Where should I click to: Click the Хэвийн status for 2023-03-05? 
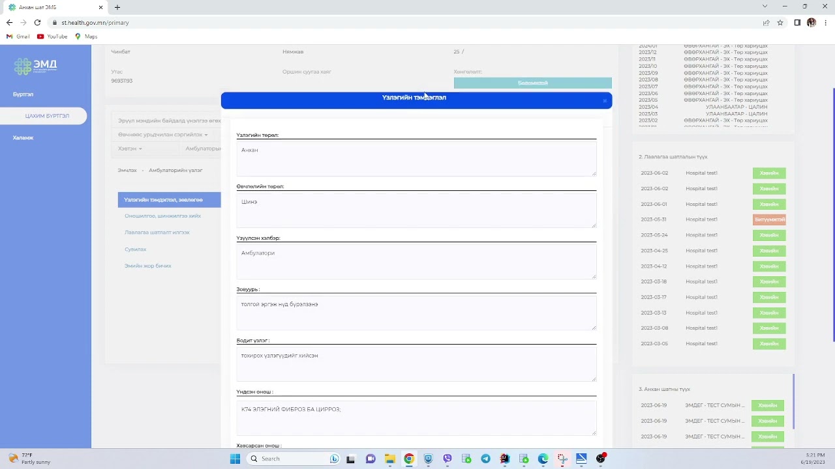point(769,344)
